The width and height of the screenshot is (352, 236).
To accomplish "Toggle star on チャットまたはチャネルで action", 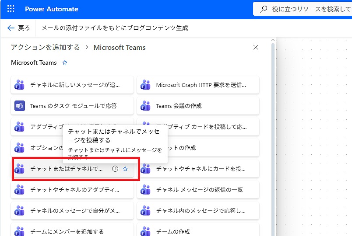I will coord(125,169).
